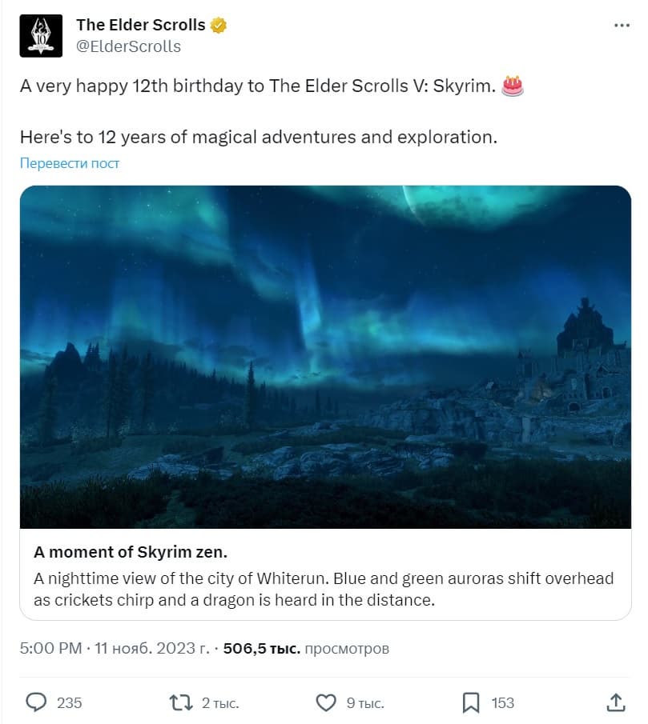Click "A moment of Skyrim zen." title

pos(125,553)
